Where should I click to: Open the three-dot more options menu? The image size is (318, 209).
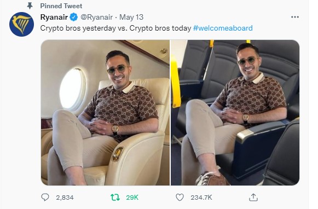pos(294,17)
